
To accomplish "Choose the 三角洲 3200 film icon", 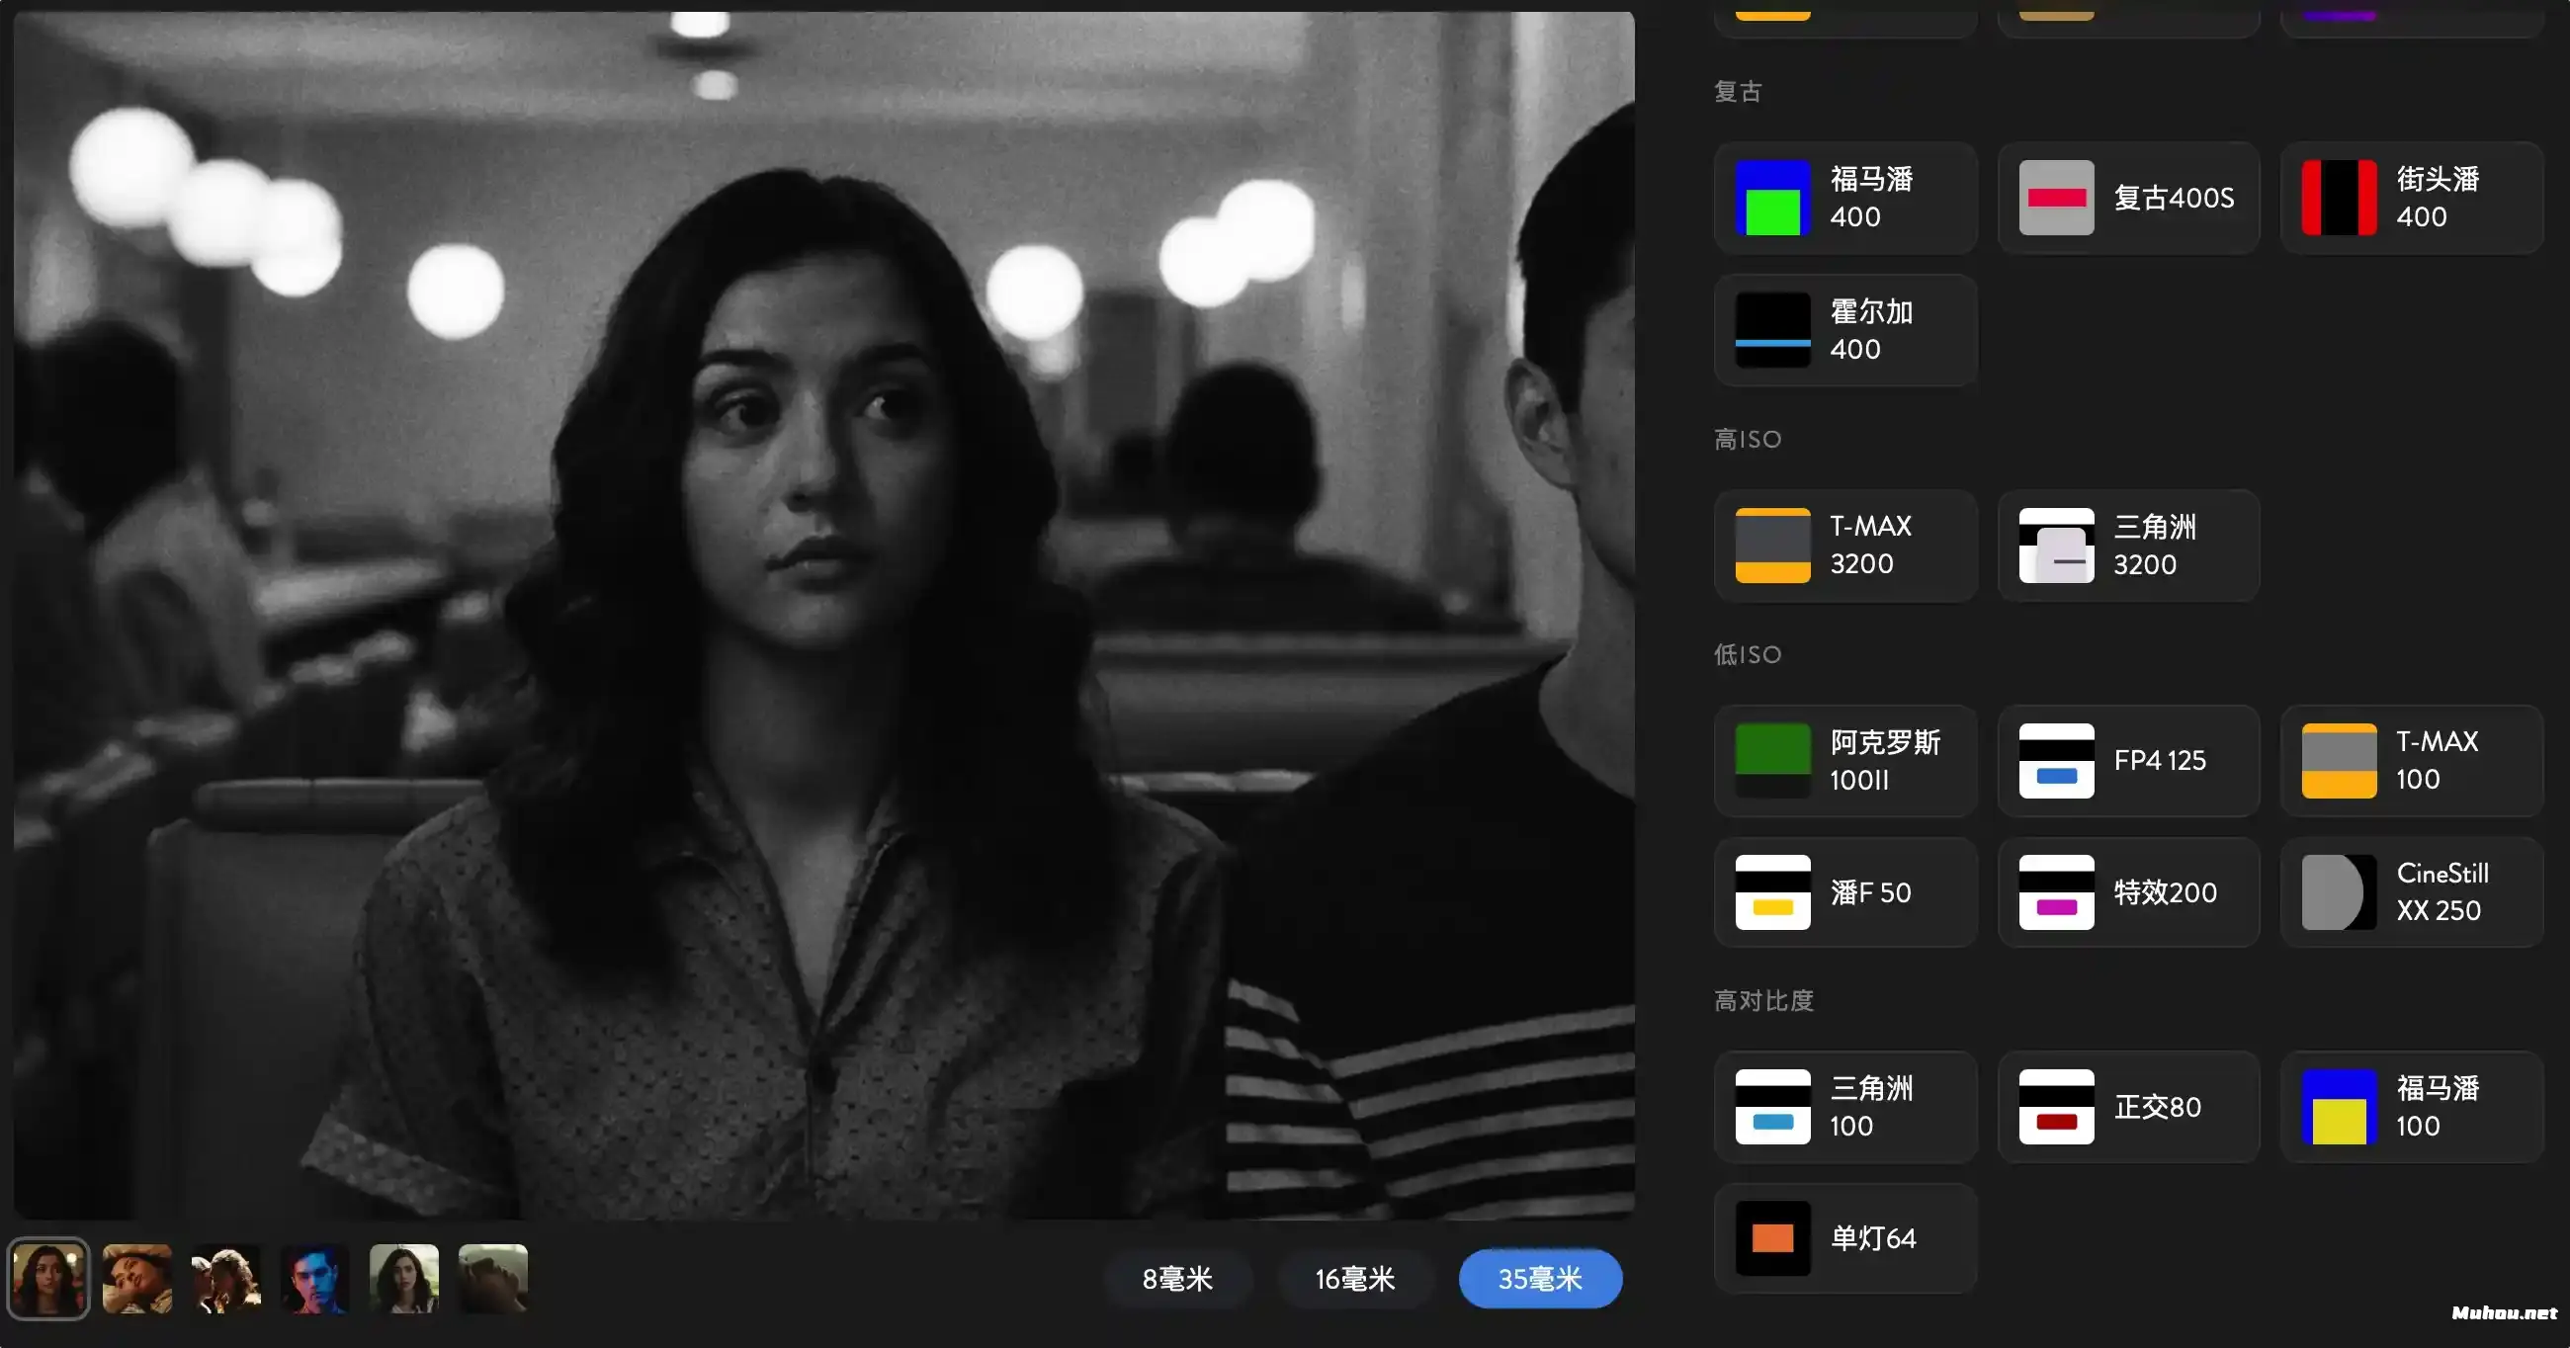I will point(2055,545).
